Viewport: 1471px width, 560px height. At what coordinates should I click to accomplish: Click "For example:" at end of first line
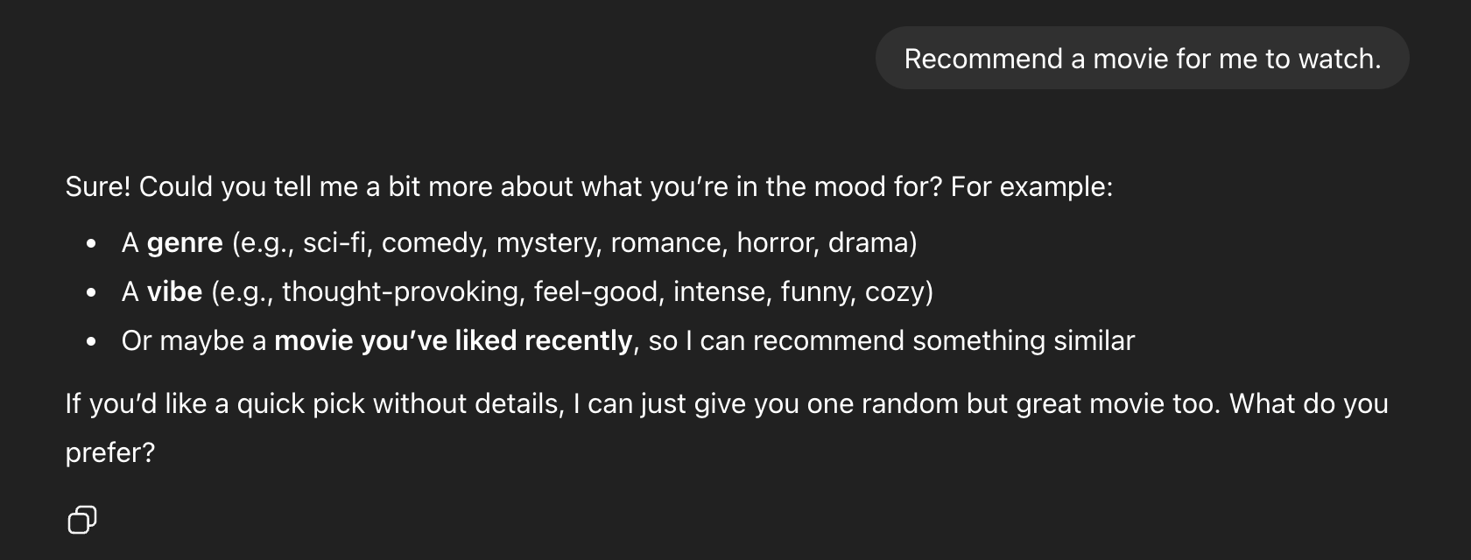click(1031, 186)
